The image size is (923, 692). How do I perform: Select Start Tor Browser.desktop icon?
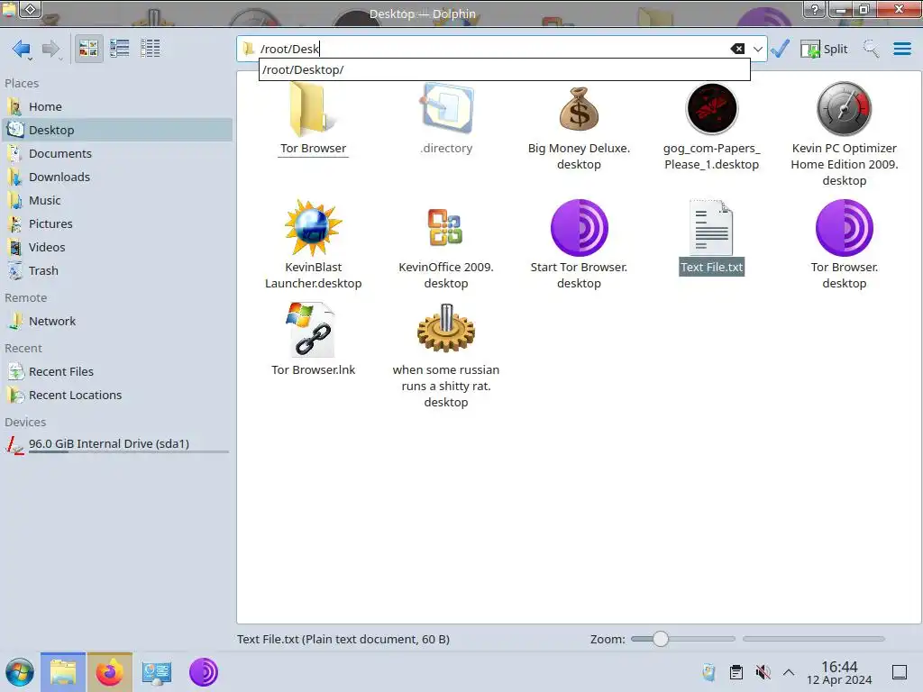[579, 228]
